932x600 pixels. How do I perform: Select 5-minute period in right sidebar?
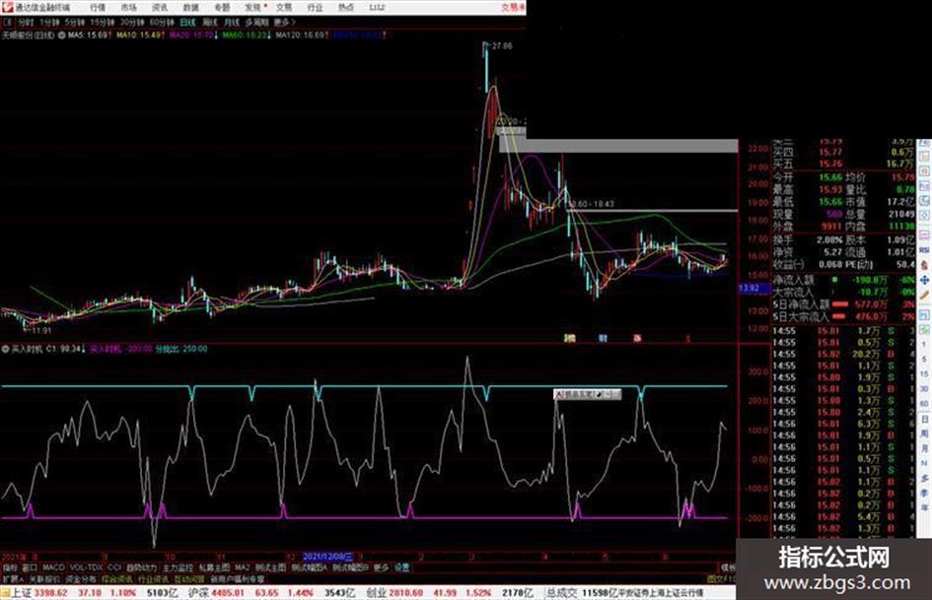point(924,360)
